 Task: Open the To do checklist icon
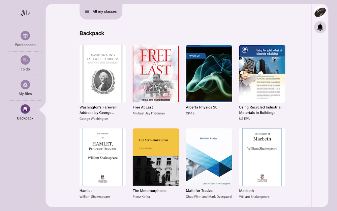pyautogui.click(x=25, y=60)
